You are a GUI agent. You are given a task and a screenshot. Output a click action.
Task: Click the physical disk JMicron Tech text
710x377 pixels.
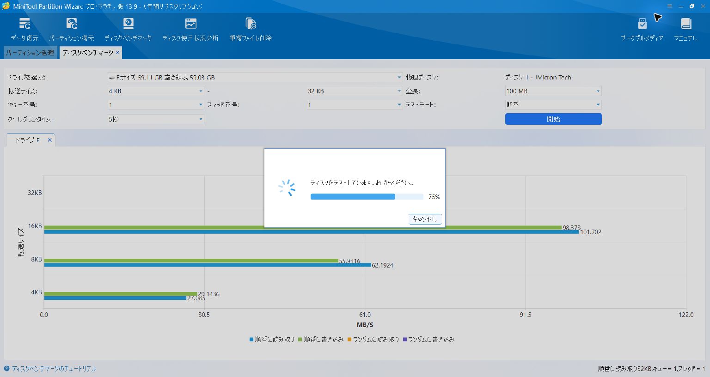538,78
